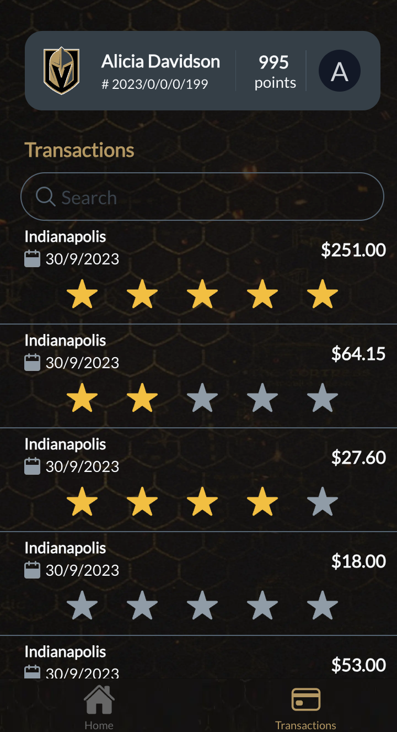Rate the $18.00 transaction one star

(82, 606)
